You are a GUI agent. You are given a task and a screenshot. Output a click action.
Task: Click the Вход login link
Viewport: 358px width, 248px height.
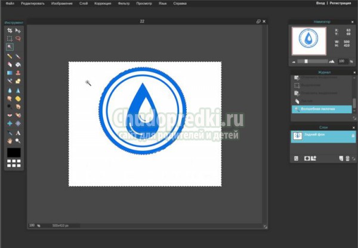pos(320,3)
